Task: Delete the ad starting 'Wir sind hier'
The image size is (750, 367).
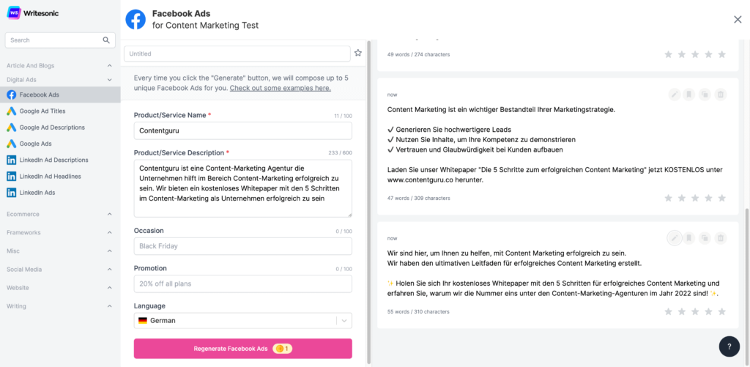Action: 720,238
